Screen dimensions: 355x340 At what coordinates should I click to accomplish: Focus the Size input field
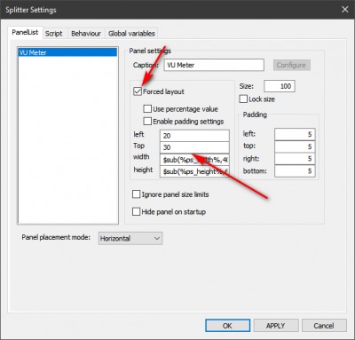[280, 86]
